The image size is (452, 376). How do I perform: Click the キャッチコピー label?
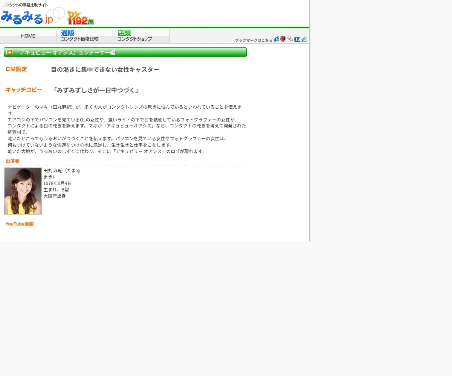pos(24,90)
